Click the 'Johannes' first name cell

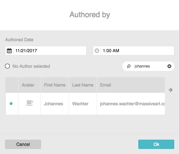55,104
